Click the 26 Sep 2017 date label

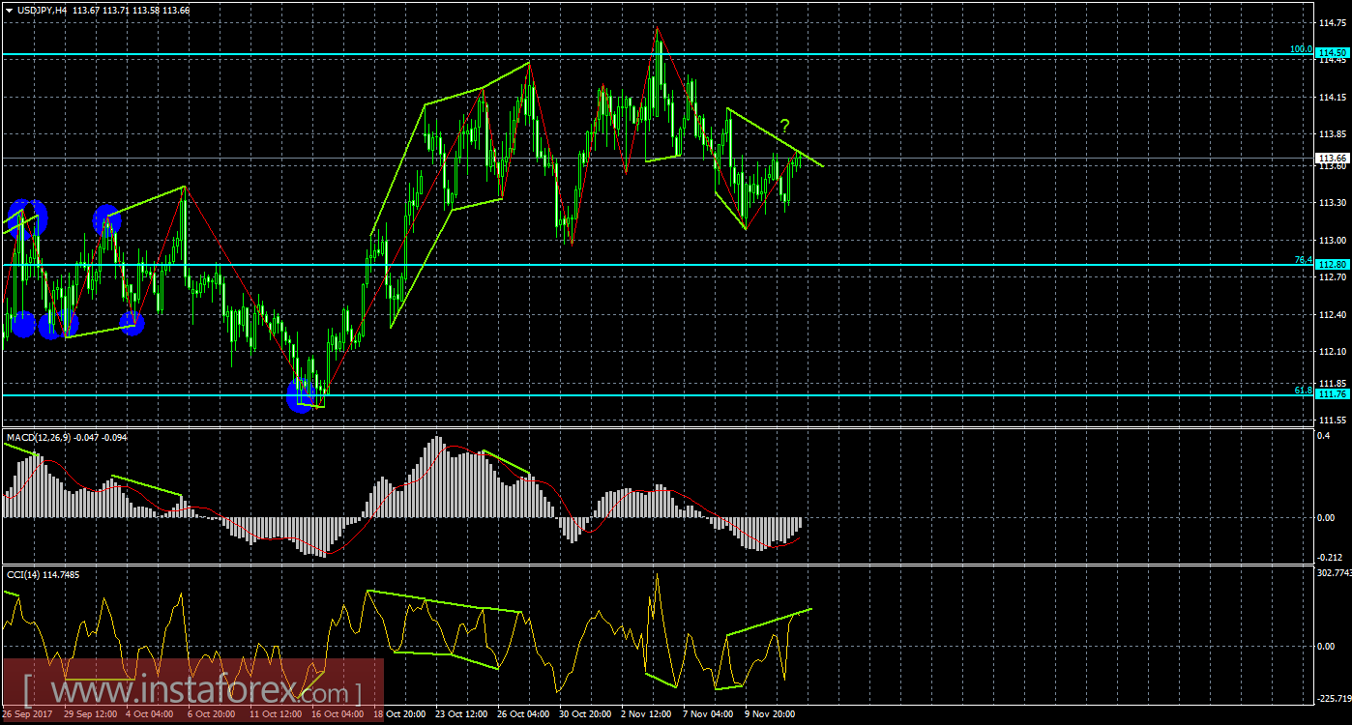click(x=30, y=714)
